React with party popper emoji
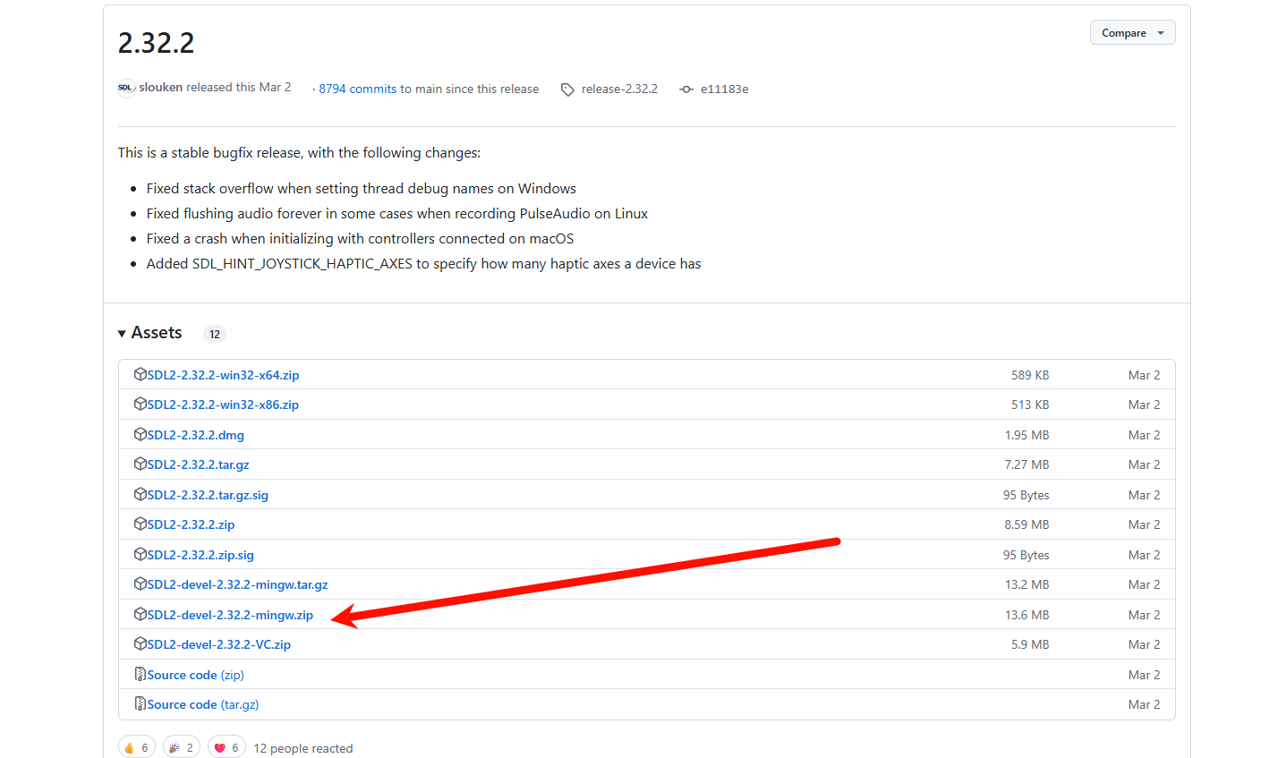Image resolution: width=1261 pixels, height=758 pixels. coord(182,747)
